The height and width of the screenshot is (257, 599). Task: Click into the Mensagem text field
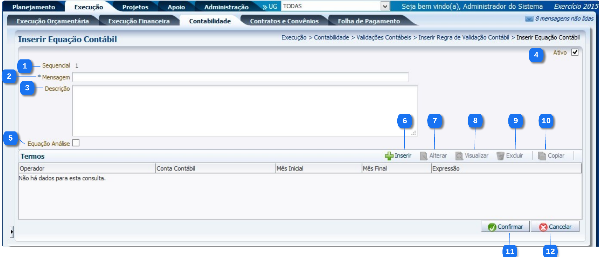tap(240, 77)
